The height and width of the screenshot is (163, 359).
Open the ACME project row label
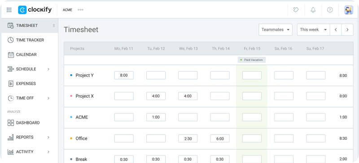coord(82,117)
